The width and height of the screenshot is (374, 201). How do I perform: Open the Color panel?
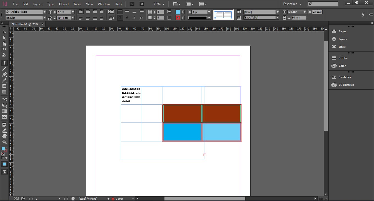coord(342,66)
